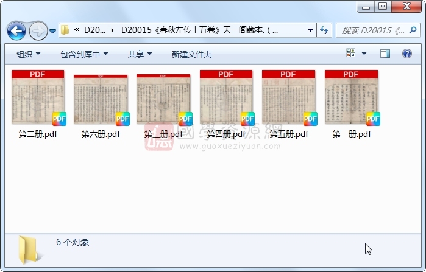Open the 包含到库中 menu
The height and width of the screenshot is (272, 426).
point(84,54)
